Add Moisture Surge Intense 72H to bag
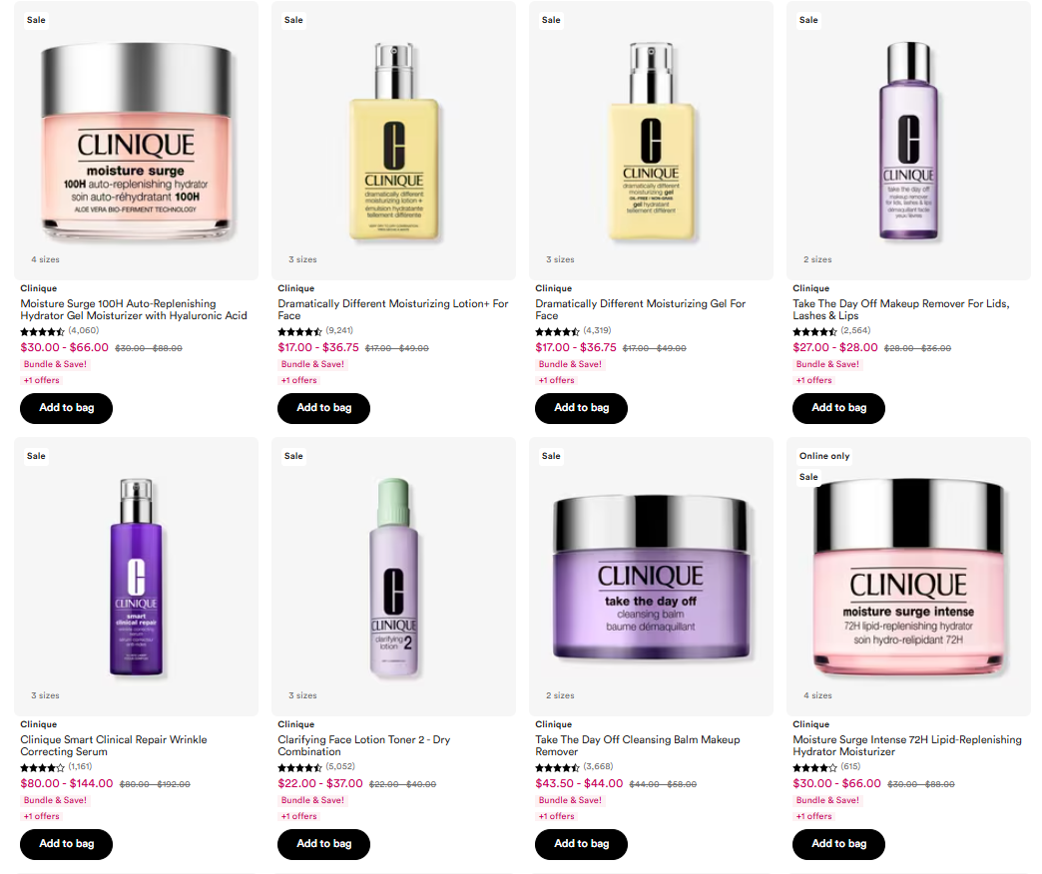Image resolution: width=1042 pixels, height=874 pixels. click(838, 844)
